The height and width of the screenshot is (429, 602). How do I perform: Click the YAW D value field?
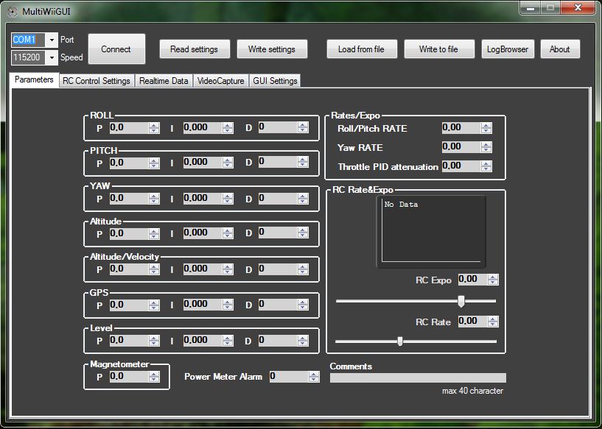click(278, 198)
